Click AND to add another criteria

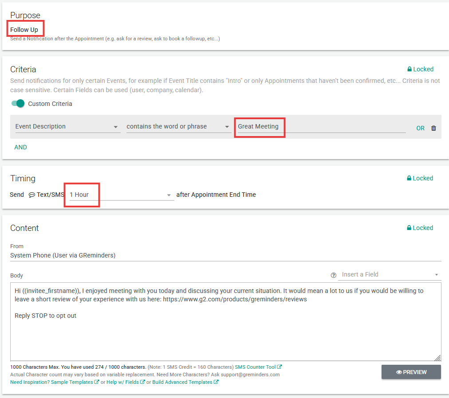(x=20, y=147)
